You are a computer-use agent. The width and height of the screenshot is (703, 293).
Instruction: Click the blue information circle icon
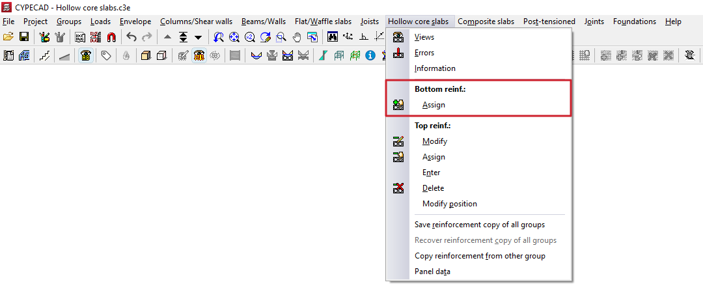(x=370, y=55)
